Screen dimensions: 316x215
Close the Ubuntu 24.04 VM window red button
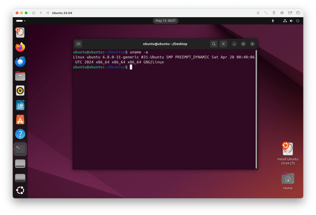point(17,13)
